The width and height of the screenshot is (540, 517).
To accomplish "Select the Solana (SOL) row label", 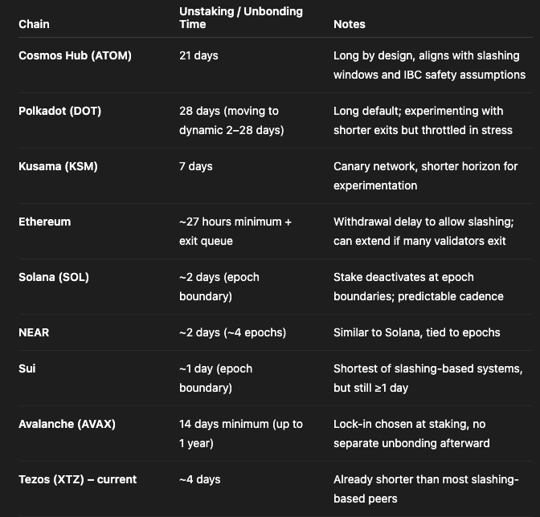I will coord(54,277).
